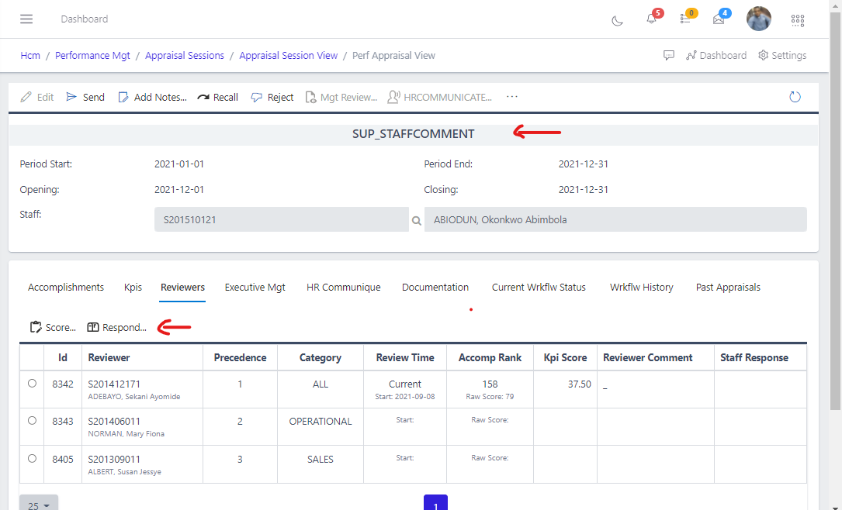Open the user profile avatar menu
842x510 pixels.
point(758,19)
